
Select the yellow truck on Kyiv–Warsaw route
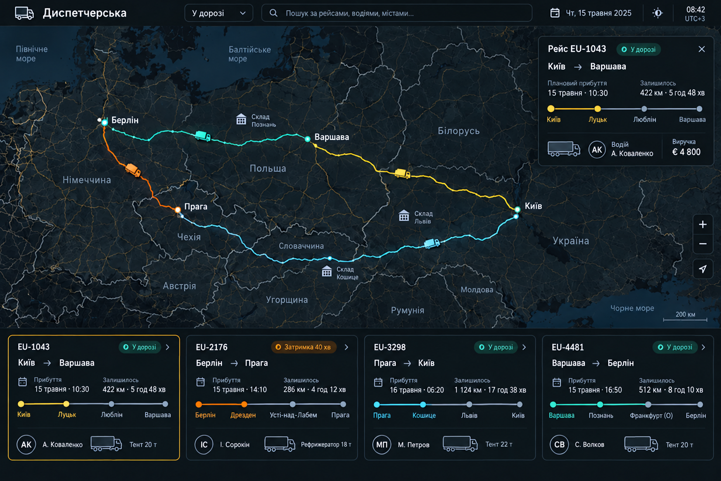tap(402, 173)
